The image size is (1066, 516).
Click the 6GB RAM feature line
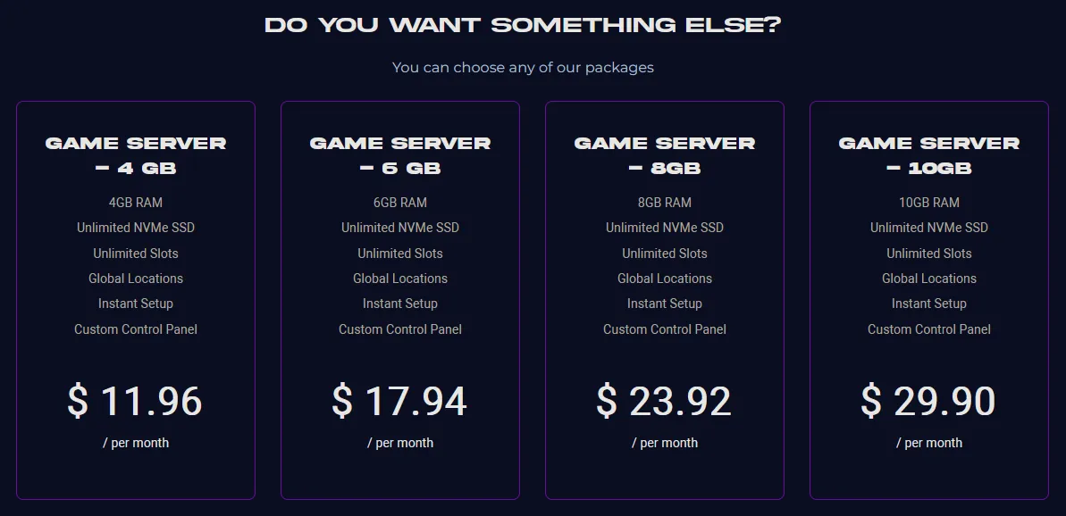[400, 203]
